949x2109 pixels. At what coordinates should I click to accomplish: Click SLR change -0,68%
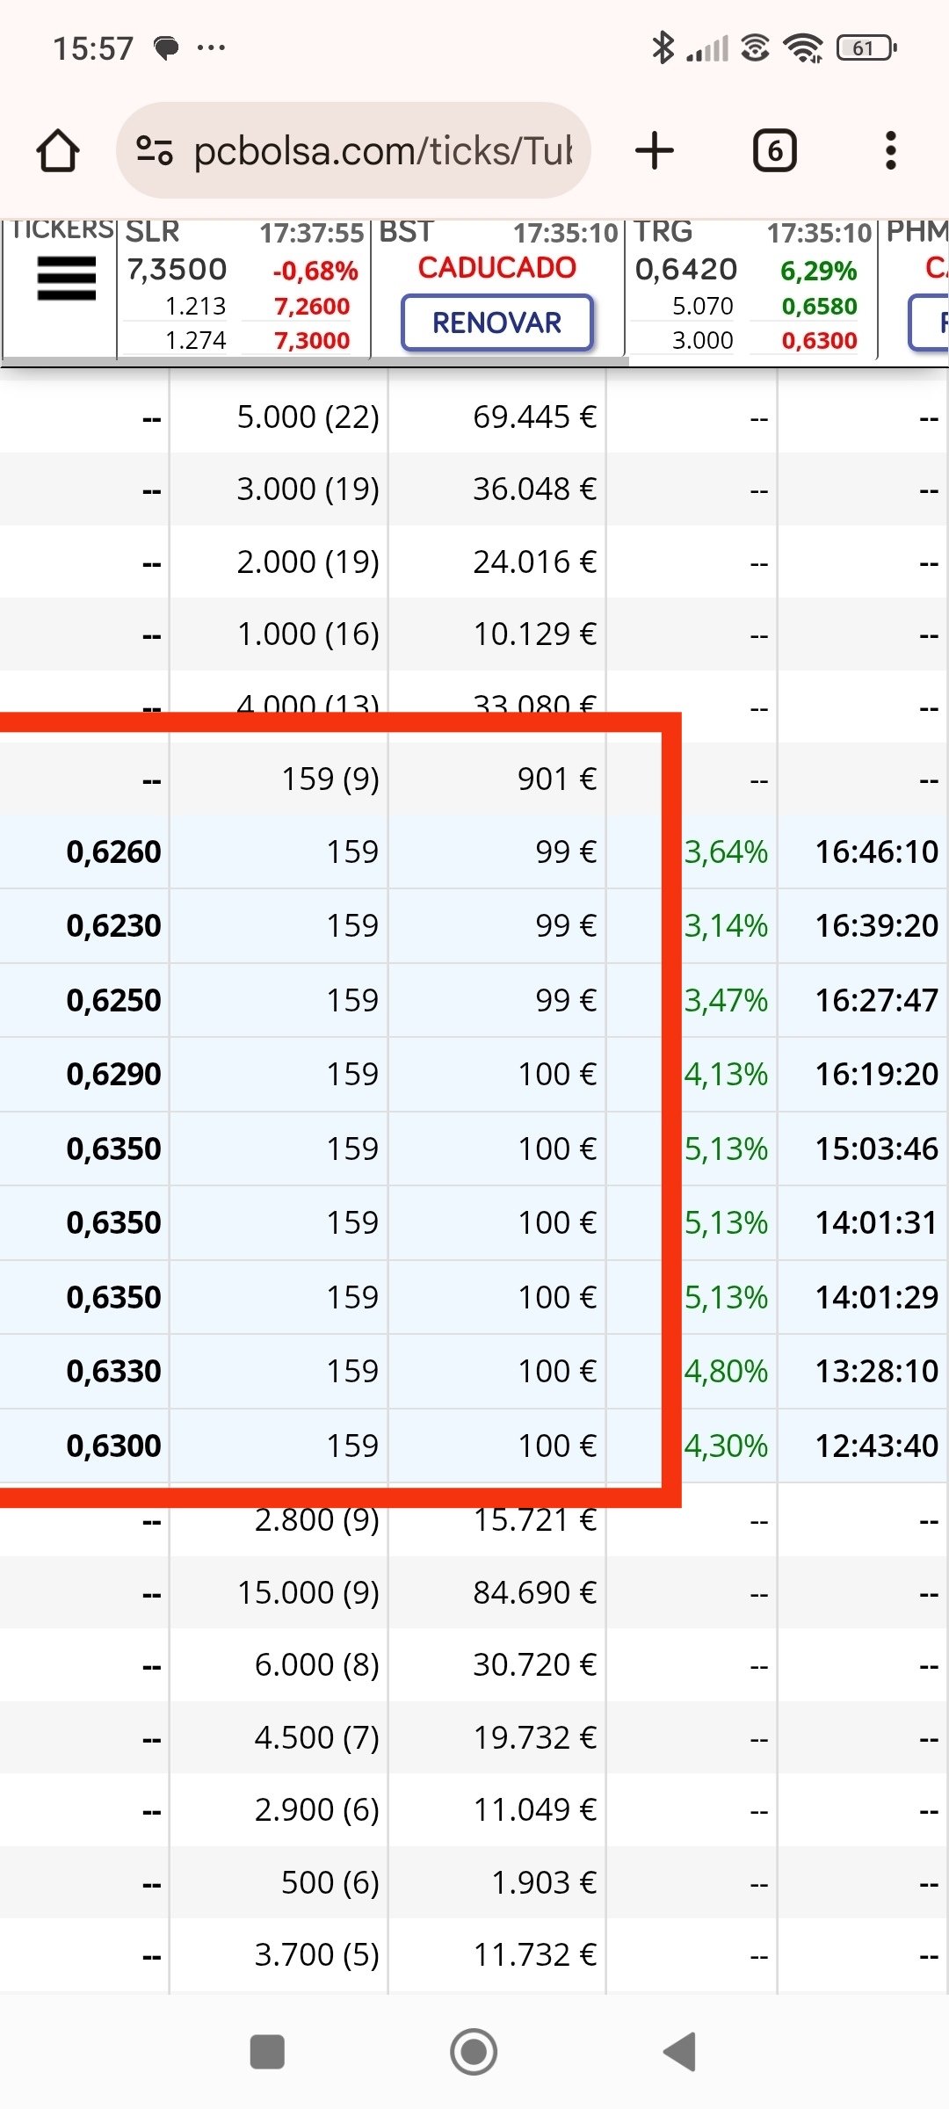click(315, 271)
